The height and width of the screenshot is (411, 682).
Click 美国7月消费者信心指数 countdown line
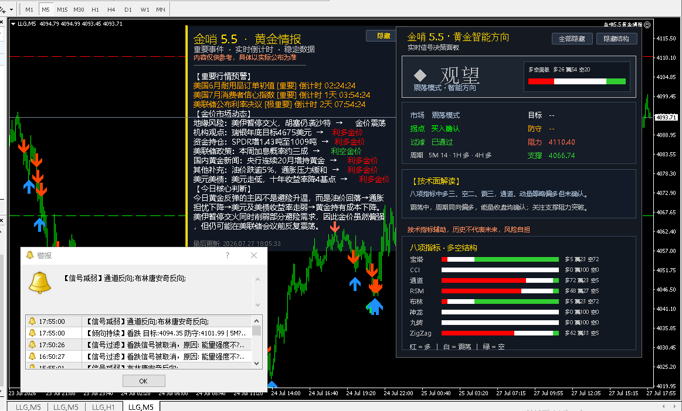click(x=282, y=95)
